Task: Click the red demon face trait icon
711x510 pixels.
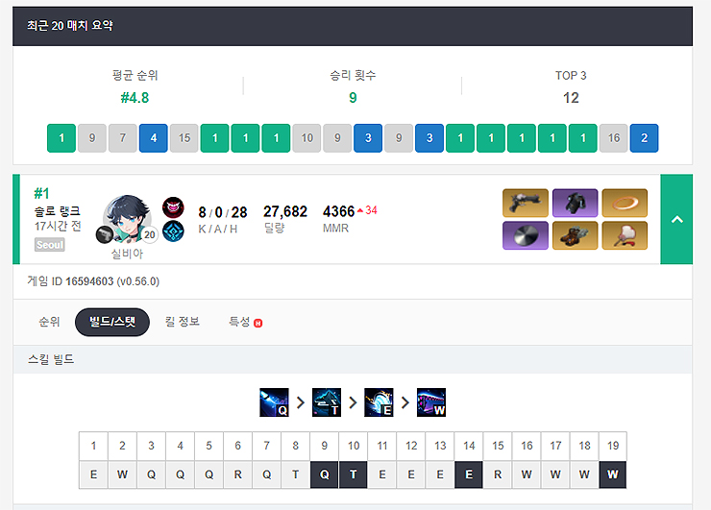Action: click(173, 207)
